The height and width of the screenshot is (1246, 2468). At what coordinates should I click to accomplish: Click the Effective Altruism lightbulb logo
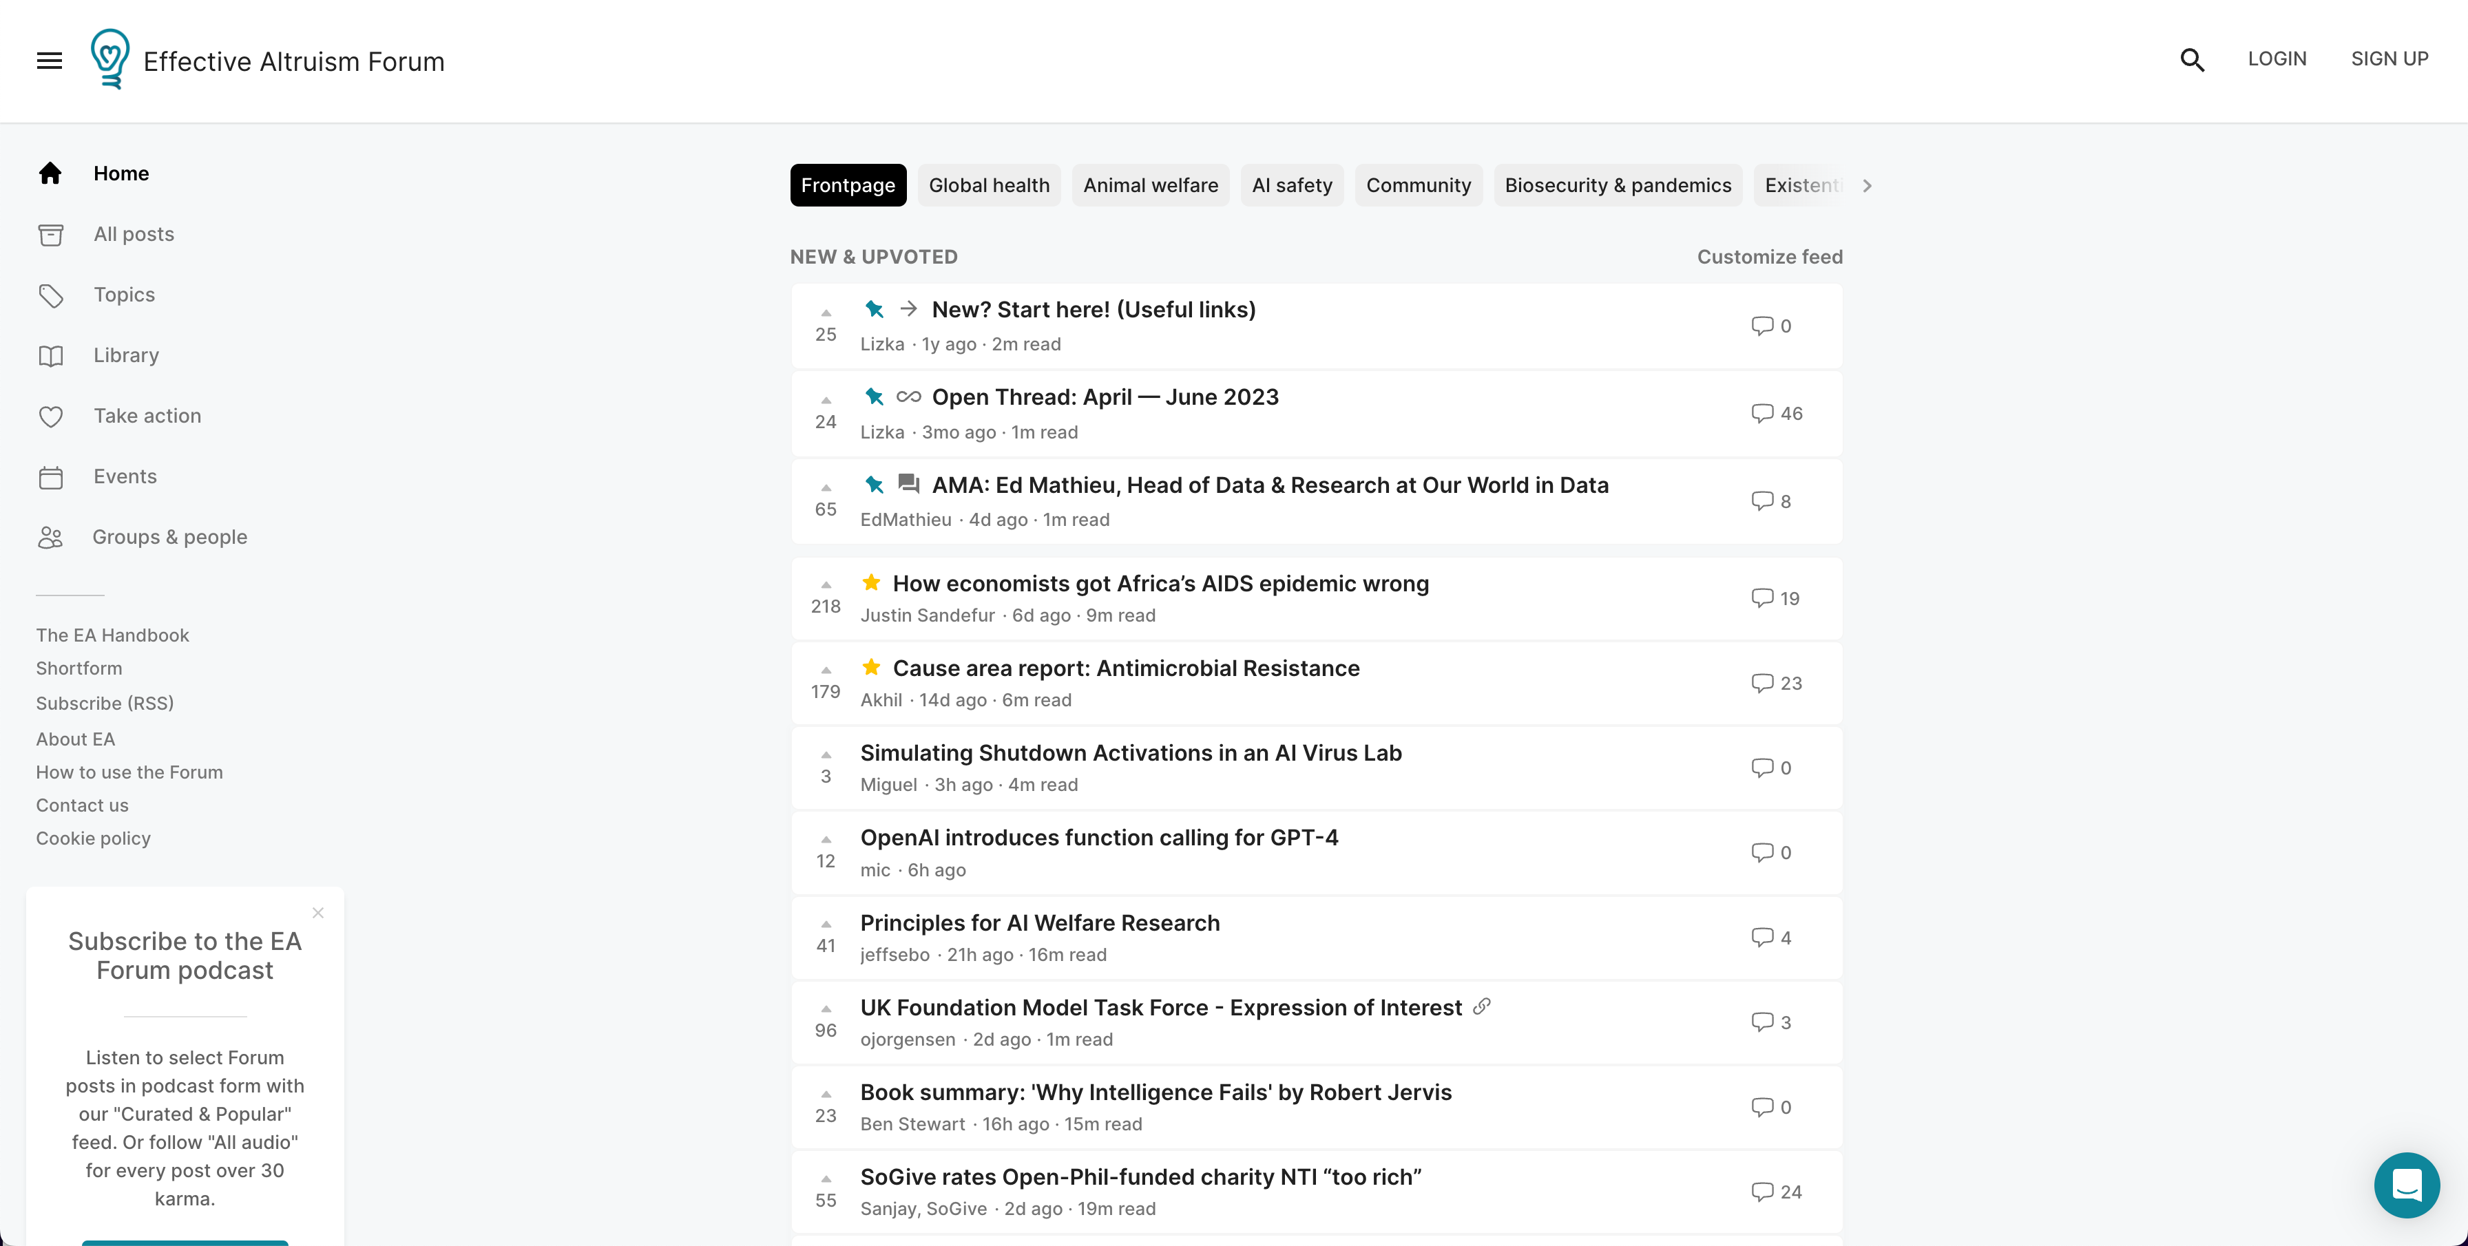pos(109,59)
